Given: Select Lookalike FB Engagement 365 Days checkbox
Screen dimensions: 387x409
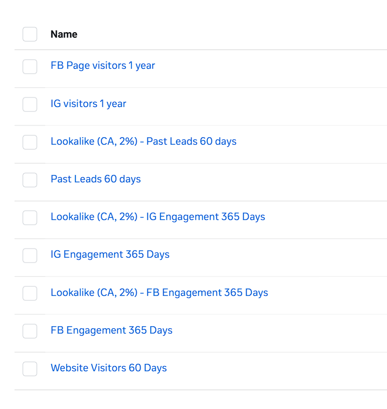Looking at the screenshot, I should point(30,293).
